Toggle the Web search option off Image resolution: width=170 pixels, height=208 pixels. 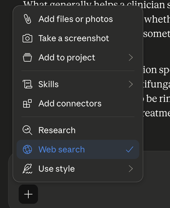coord(78,149)
